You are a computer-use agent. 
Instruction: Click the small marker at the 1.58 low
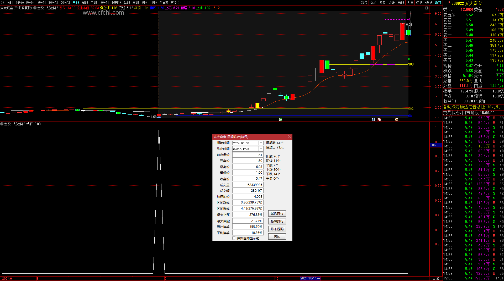pyautogui.click(x=159, y=117)
